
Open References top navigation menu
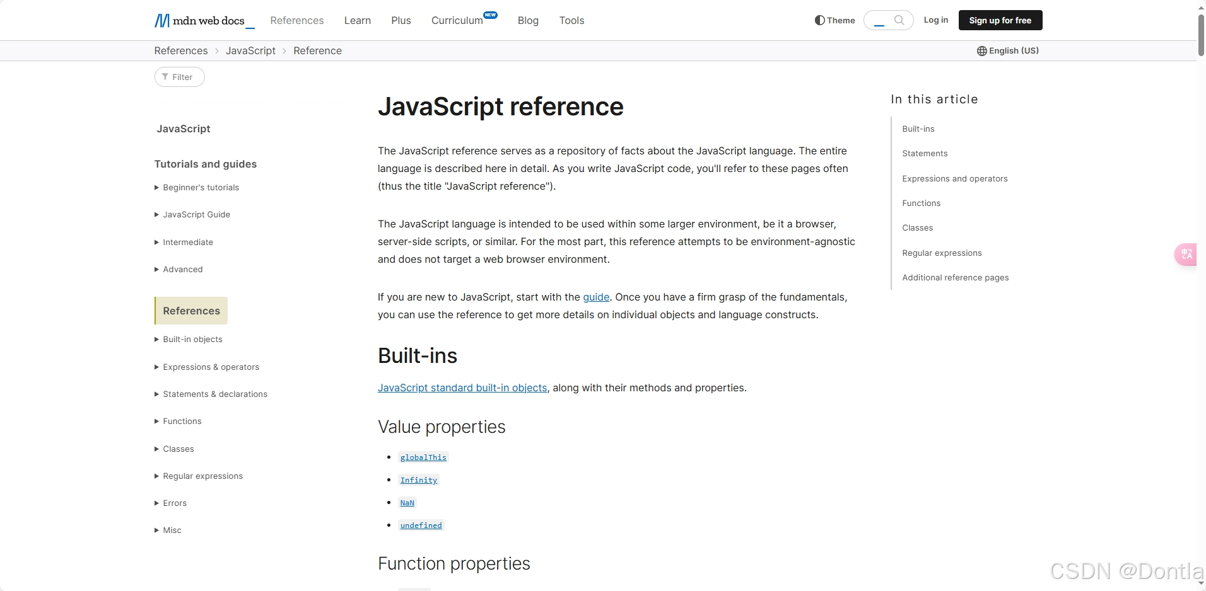click(x=297, y=21)
